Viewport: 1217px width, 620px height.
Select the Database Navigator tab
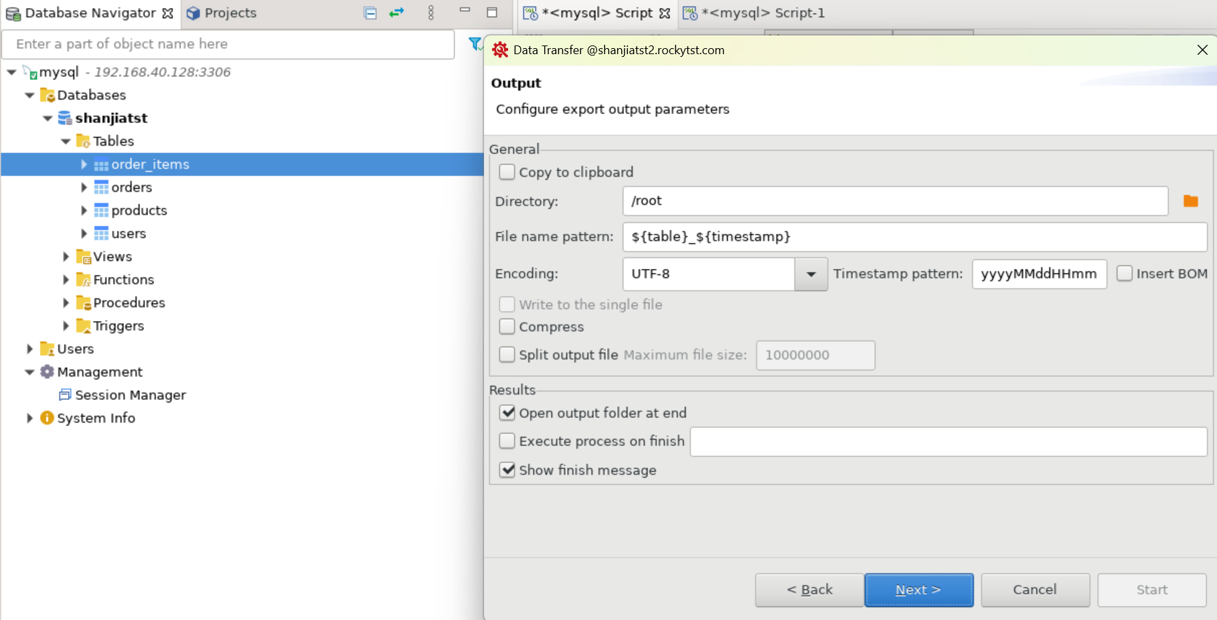(x=90, y=13)
